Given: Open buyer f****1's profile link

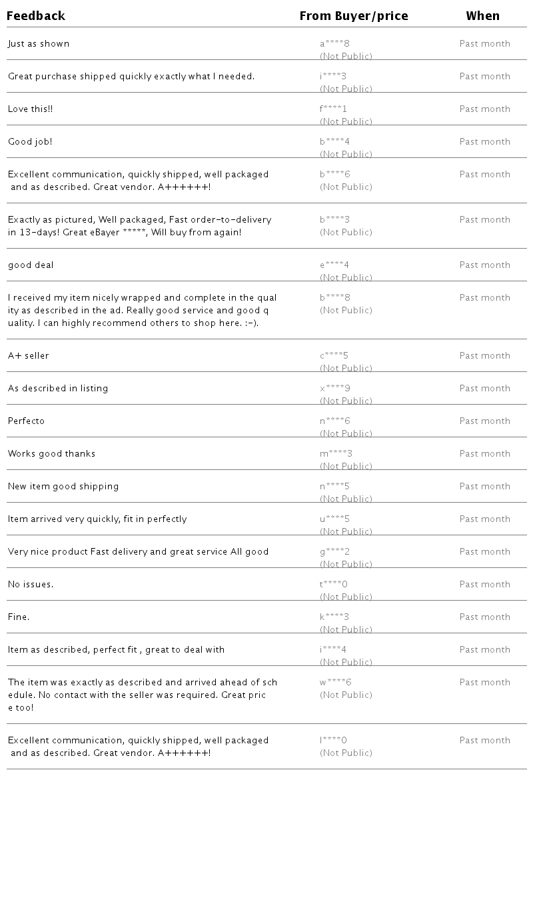Looking at the screenshot, I should (x=333, y=109).
